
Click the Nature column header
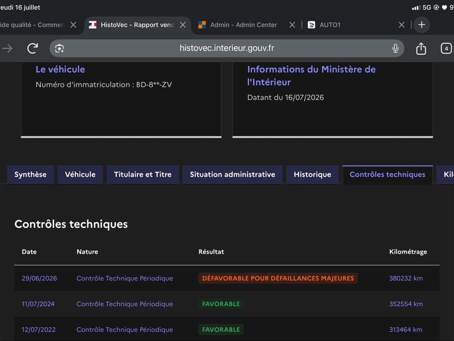click(87, 252)
